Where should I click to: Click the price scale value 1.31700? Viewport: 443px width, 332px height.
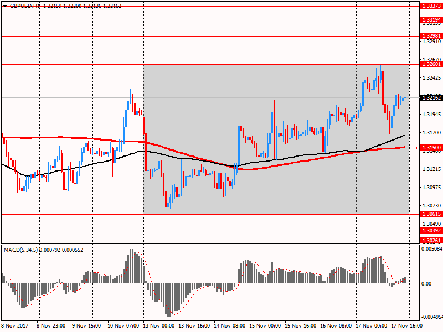[432, 132]
